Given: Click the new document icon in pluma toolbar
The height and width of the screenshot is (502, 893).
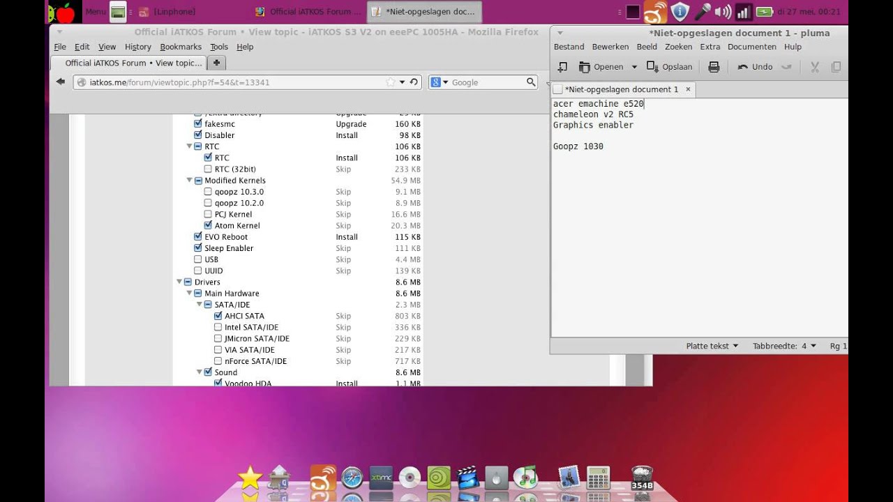Looking at the screenshot, I should click(x=562, y=67).
